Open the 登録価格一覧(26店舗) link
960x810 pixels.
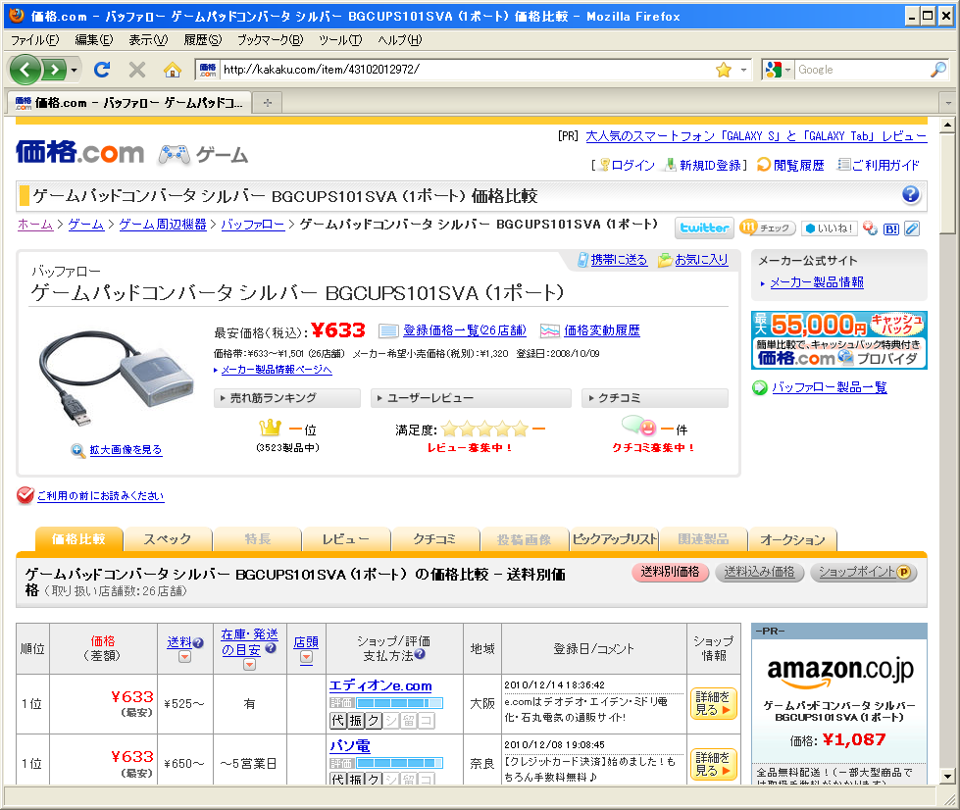click(465, 330)
